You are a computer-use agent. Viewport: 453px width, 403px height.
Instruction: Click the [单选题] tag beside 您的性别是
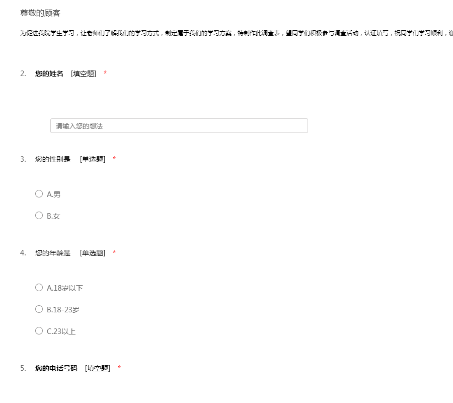point(93,159)
